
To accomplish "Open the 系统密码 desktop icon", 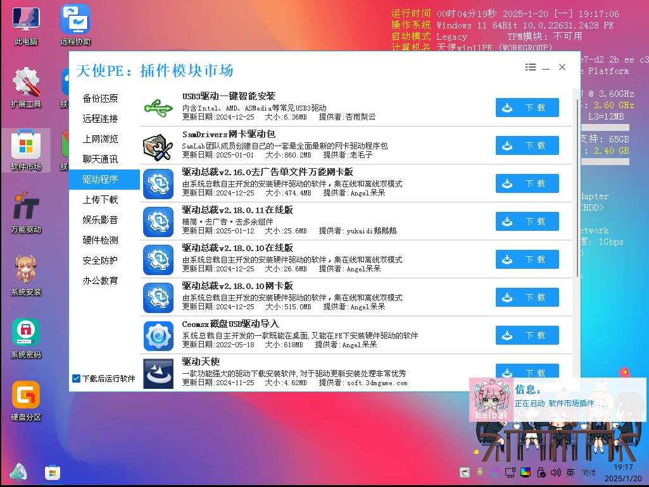I will [x=26, y=338].
